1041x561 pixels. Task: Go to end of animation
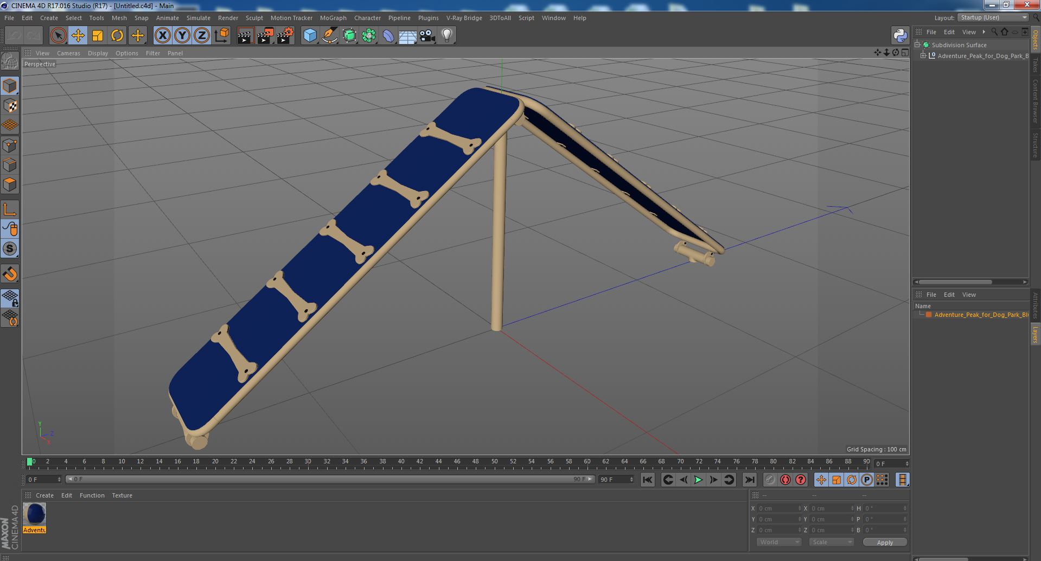tap(749, 480)
